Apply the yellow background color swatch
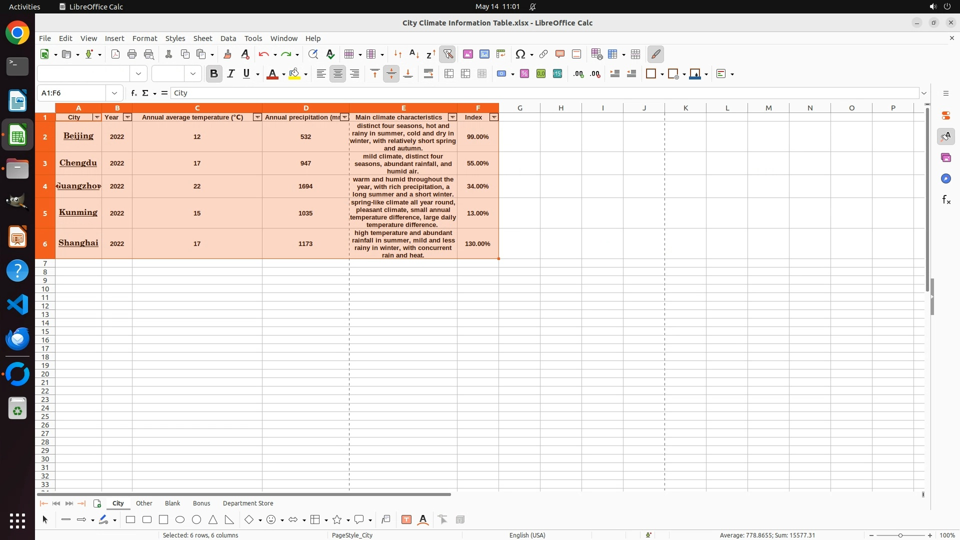The height and width of the screenshot is (540, 960). (x=294, y=74)
